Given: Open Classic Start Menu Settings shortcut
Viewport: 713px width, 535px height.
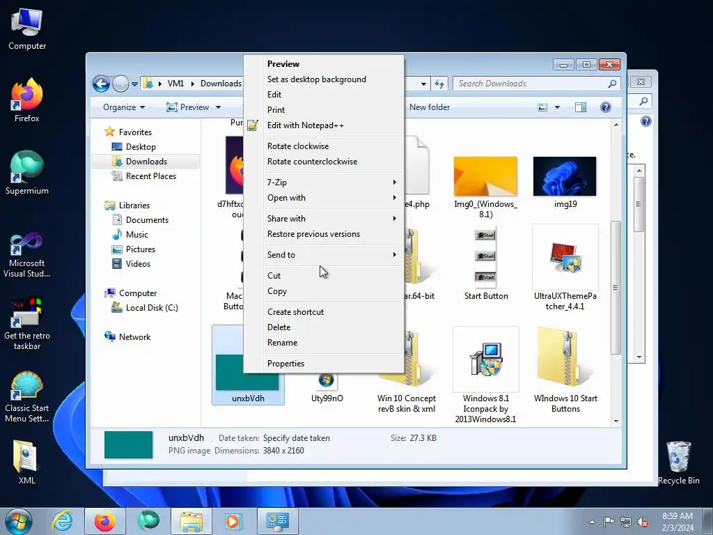Looking at the screenshot, I should pos(27,396).
